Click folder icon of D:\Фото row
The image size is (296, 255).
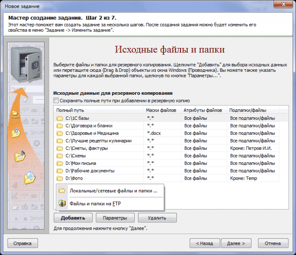pyautogui.click(x=59, y=178)
